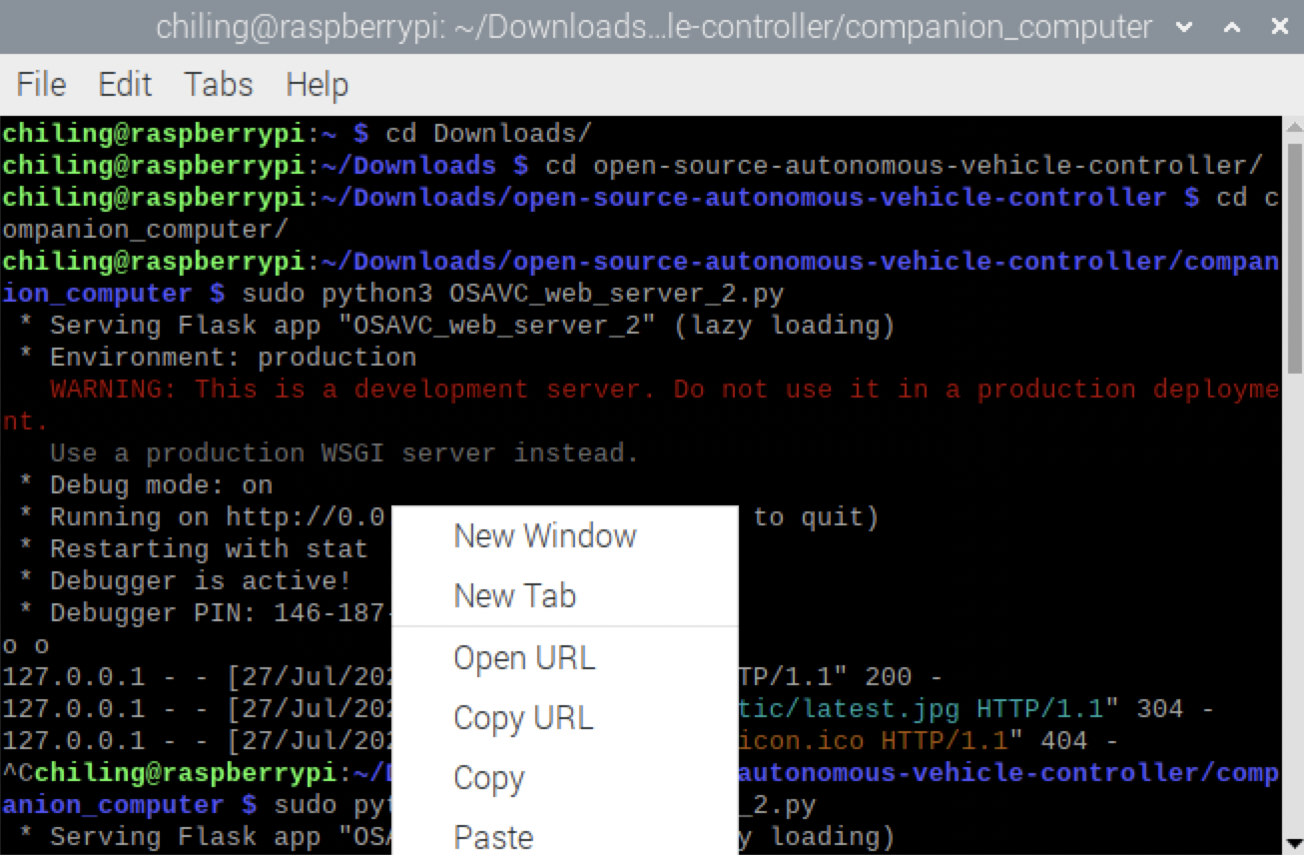Click the 'o o' output line
1304x855 pixels.
click(x=26, y=644)
